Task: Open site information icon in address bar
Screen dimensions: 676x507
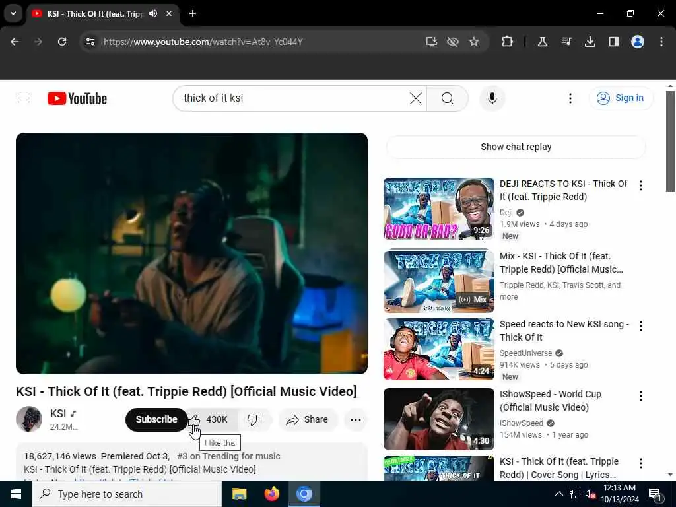Action: 90,42
